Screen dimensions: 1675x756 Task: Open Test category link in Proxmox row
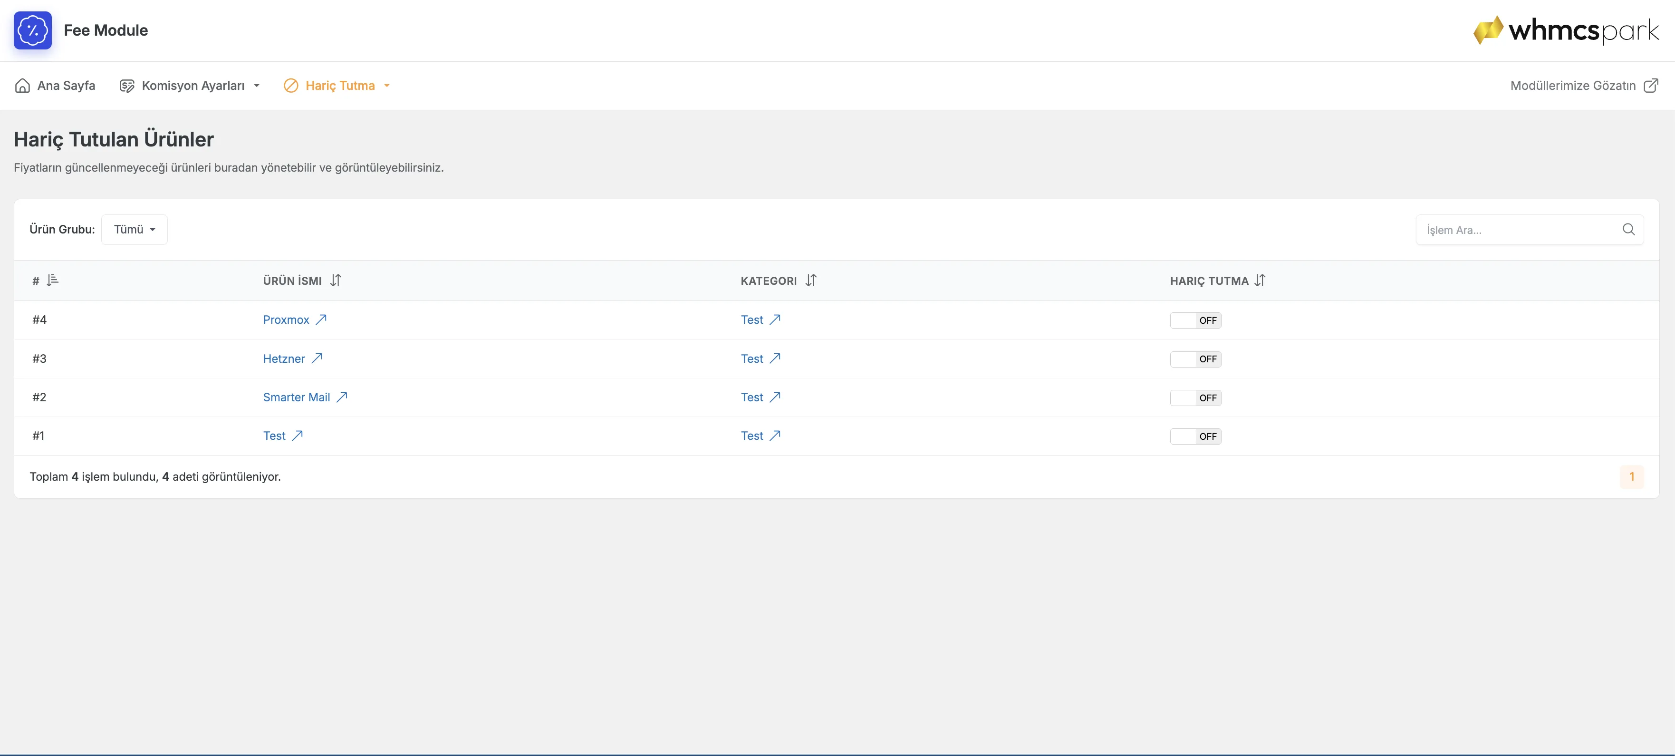coord(751,320)
